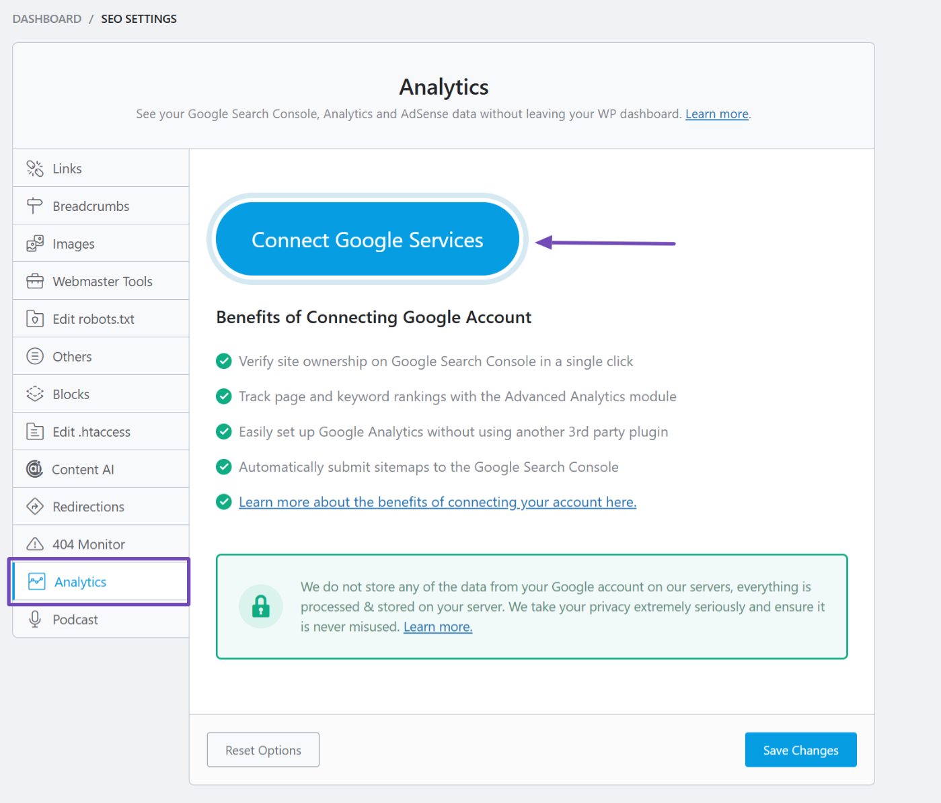Go to Webmaster Tools tab
This screenshot has width=941, height=803.
pyautogui.click(x=101, y=281)
